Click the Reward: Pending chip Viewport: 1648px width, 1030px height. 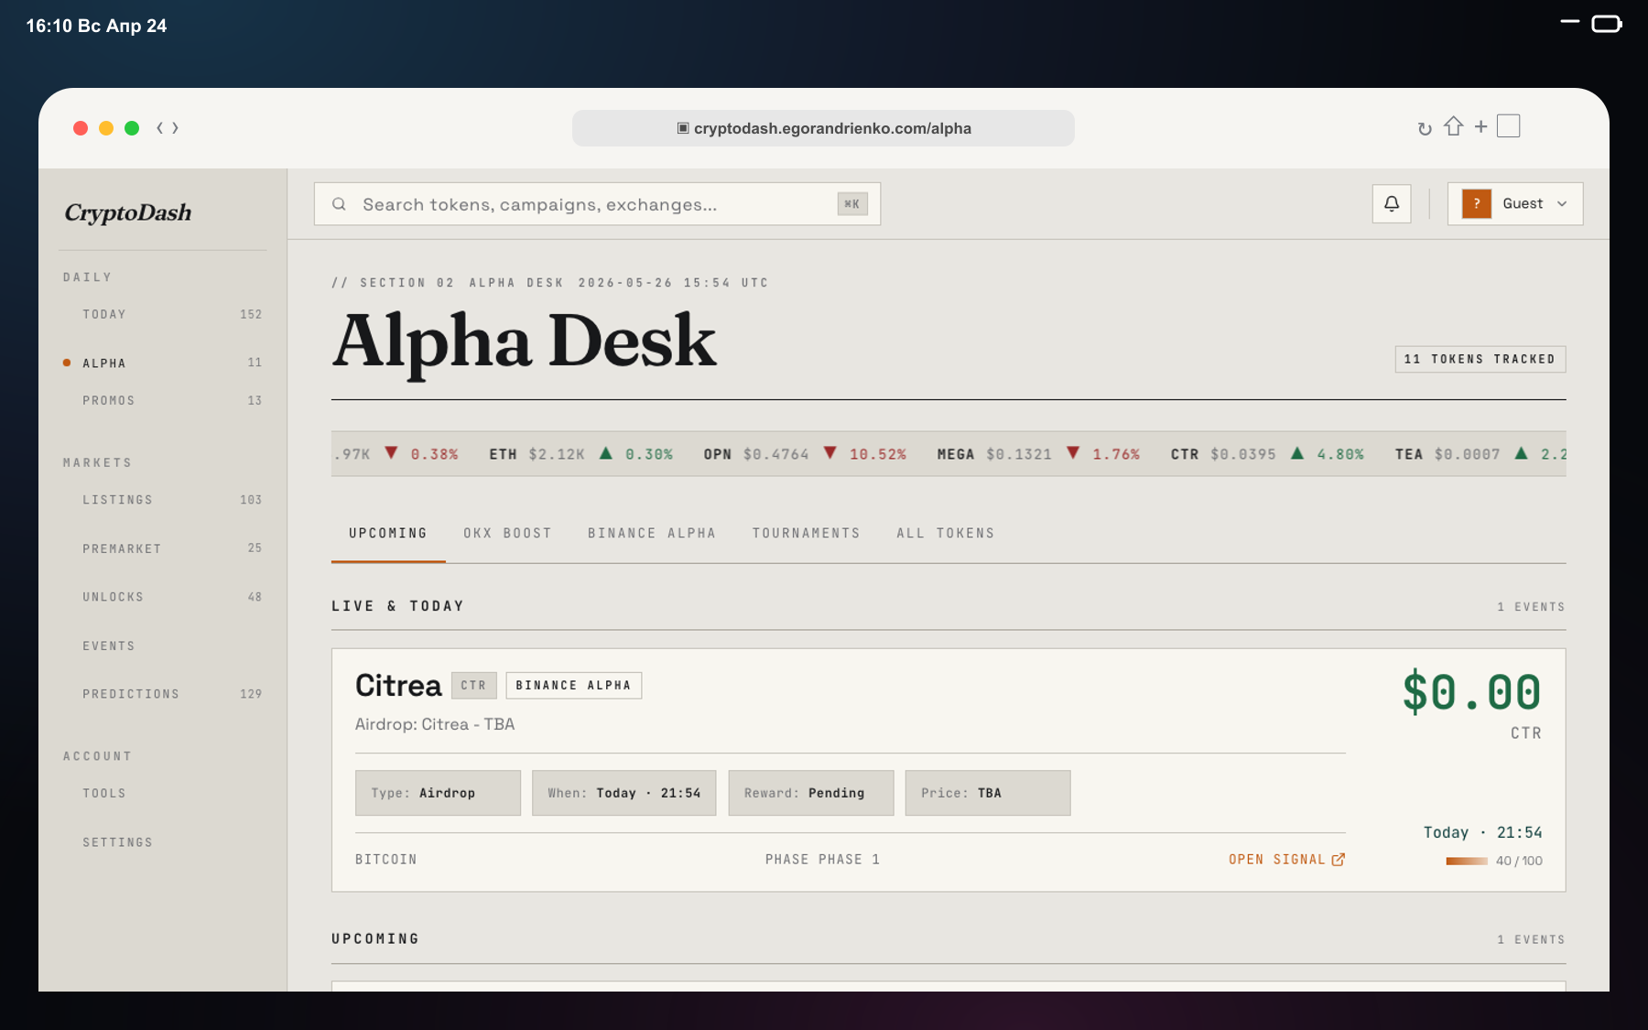pyautogui.click(x=810, y=793)
